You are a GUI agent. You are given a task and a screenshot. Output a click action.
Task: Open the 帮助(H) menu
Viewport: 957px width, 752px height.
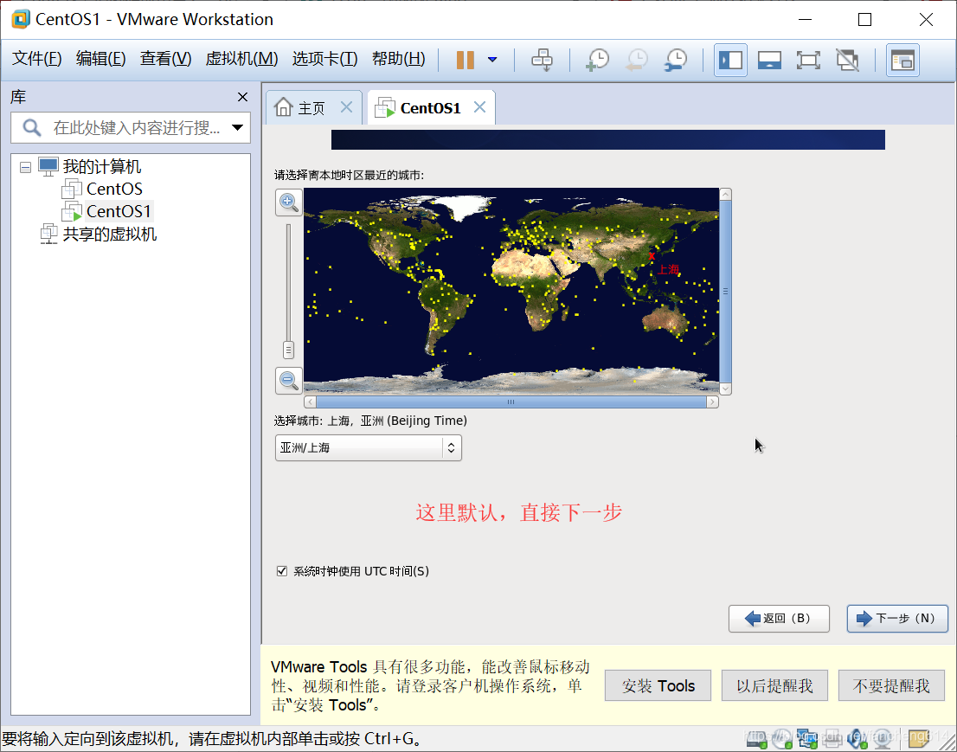[399, 59]
